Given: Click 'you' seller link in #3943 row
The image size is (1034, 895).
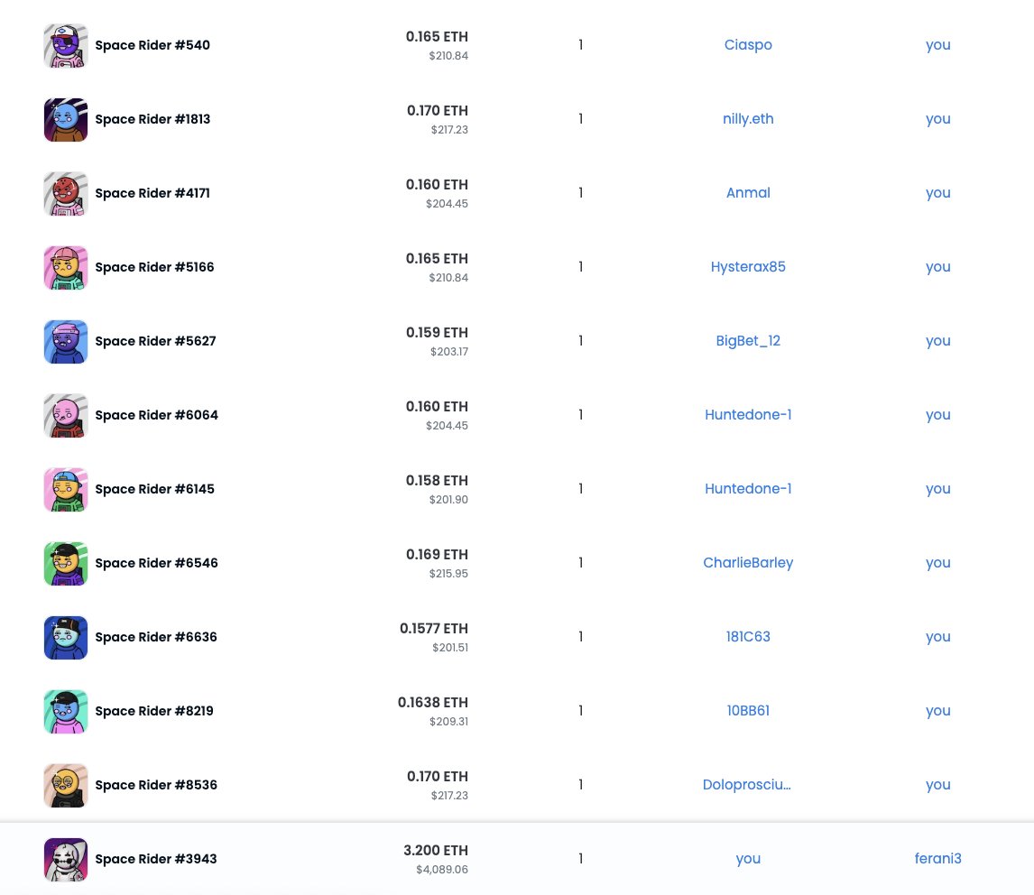Looking at the screenshot, I should point(748,859).
